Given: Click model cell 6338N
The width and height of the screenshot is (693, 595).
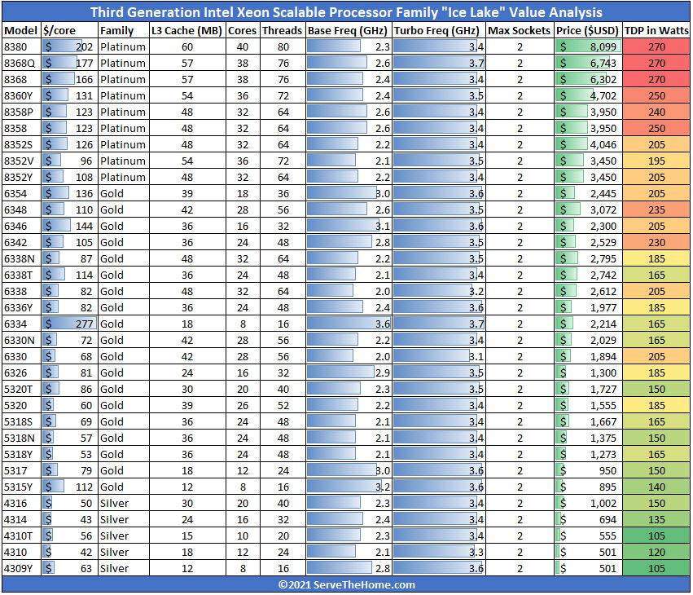Looking at the screenshot, I should click(21, 259).
